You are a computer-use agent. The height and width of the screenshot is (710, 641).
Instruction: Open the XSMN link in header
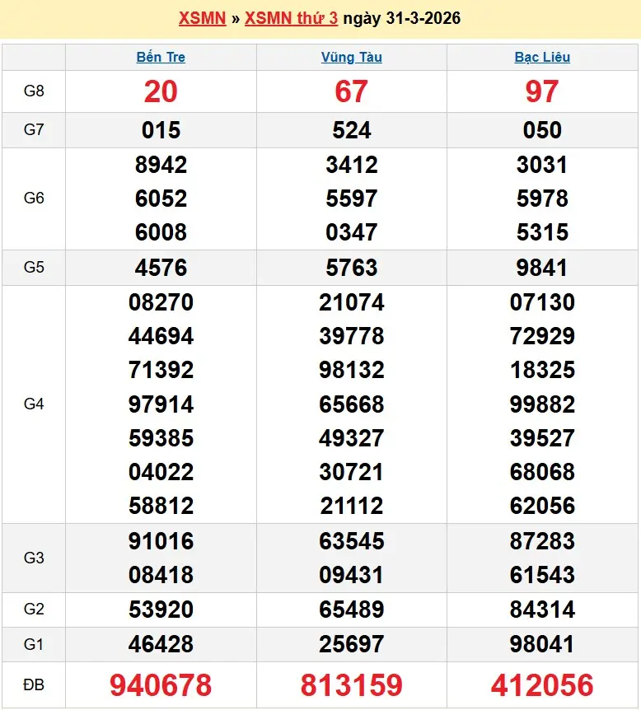[202, 18]
